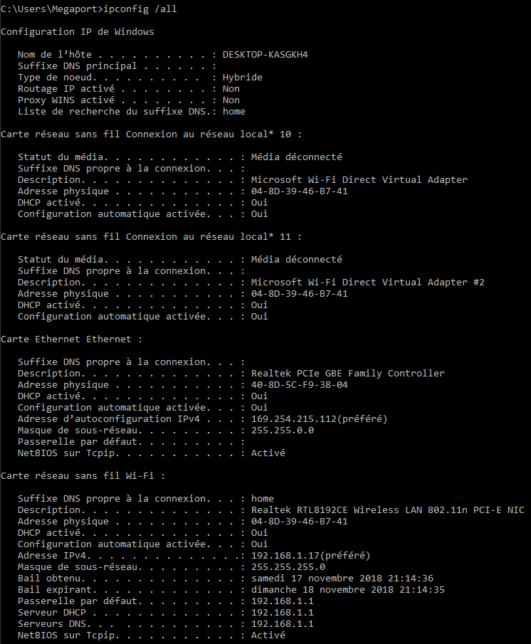The height and width of the screenshot is (644, 531).
Task: Click the subnet mask value 255.255.255.0
Action: pyautogui.click(x=288, y=566)
